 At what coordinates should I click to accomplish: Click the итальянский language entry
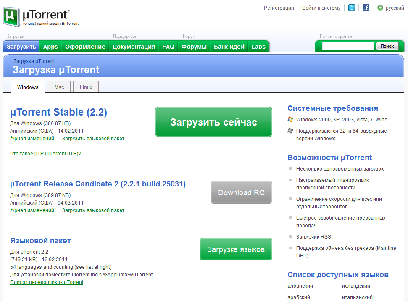(357, 297)
